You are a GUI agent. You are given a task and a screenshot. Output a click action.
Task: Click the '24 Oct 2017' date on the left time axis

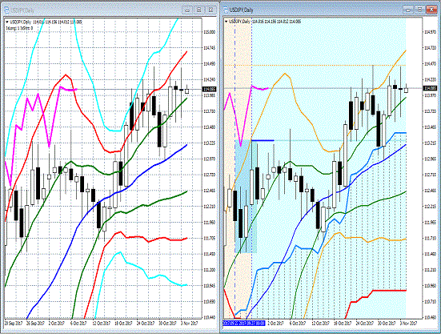pyautogui.click(x=145, y=324)
